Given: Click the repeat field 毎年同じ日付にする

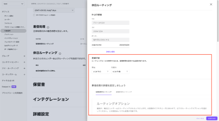Looking at the screenshot, I should pos(110,40).
